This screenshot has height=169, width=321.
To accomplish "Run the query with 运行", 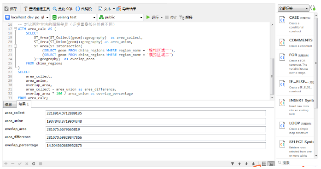I will 152,17.
